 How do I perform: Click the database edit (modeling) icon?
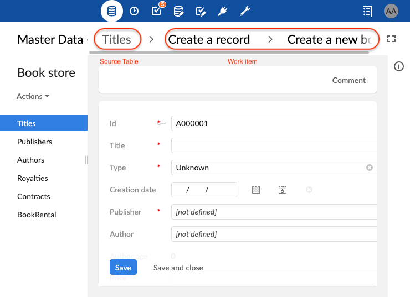[x=178, y=11]
